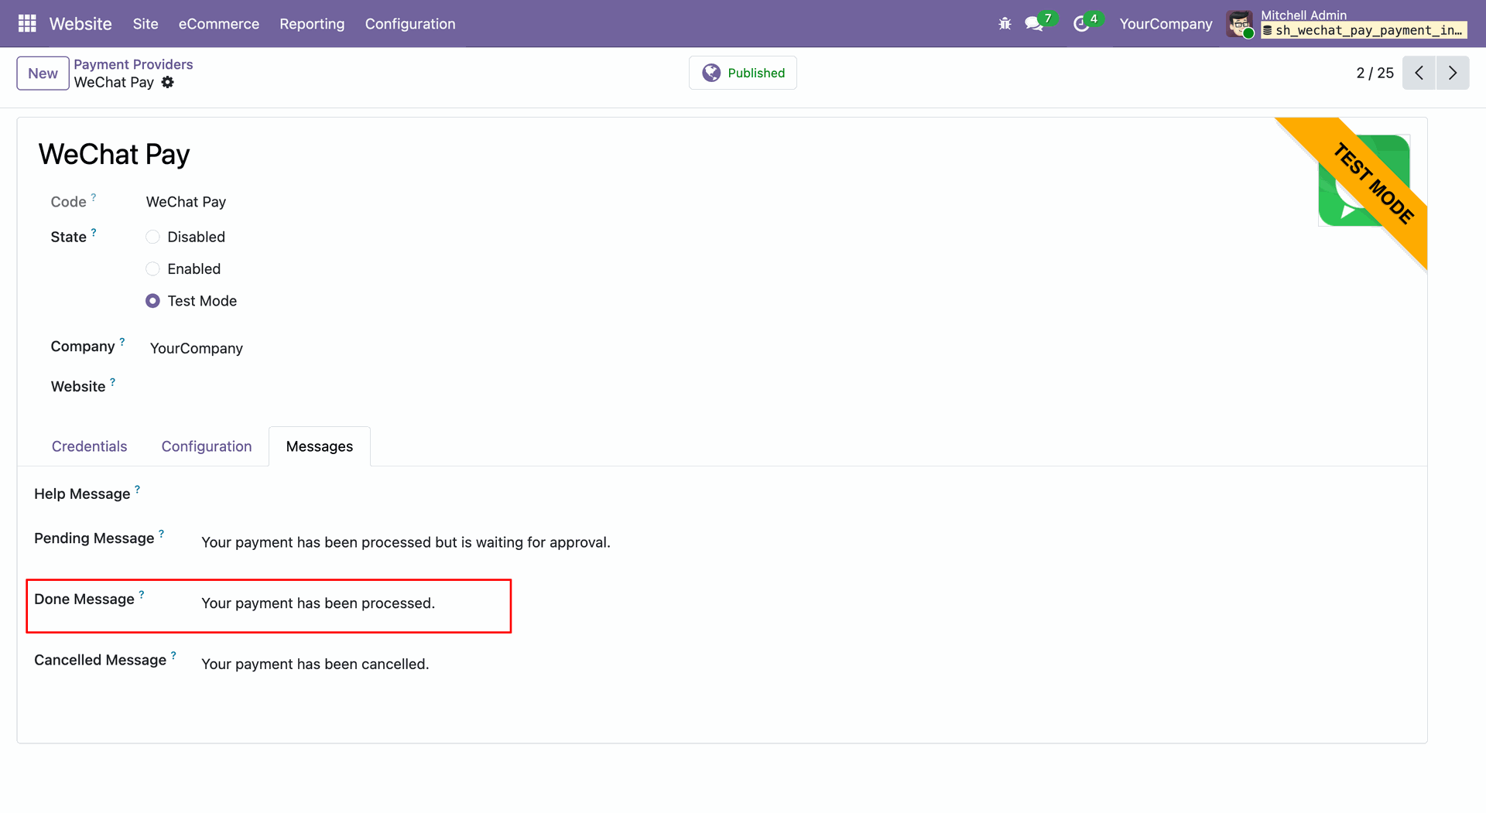Screen dimensions: 1486x813
Task: Click the Code value WeChat Pay
Action: (x=186, y=202)
